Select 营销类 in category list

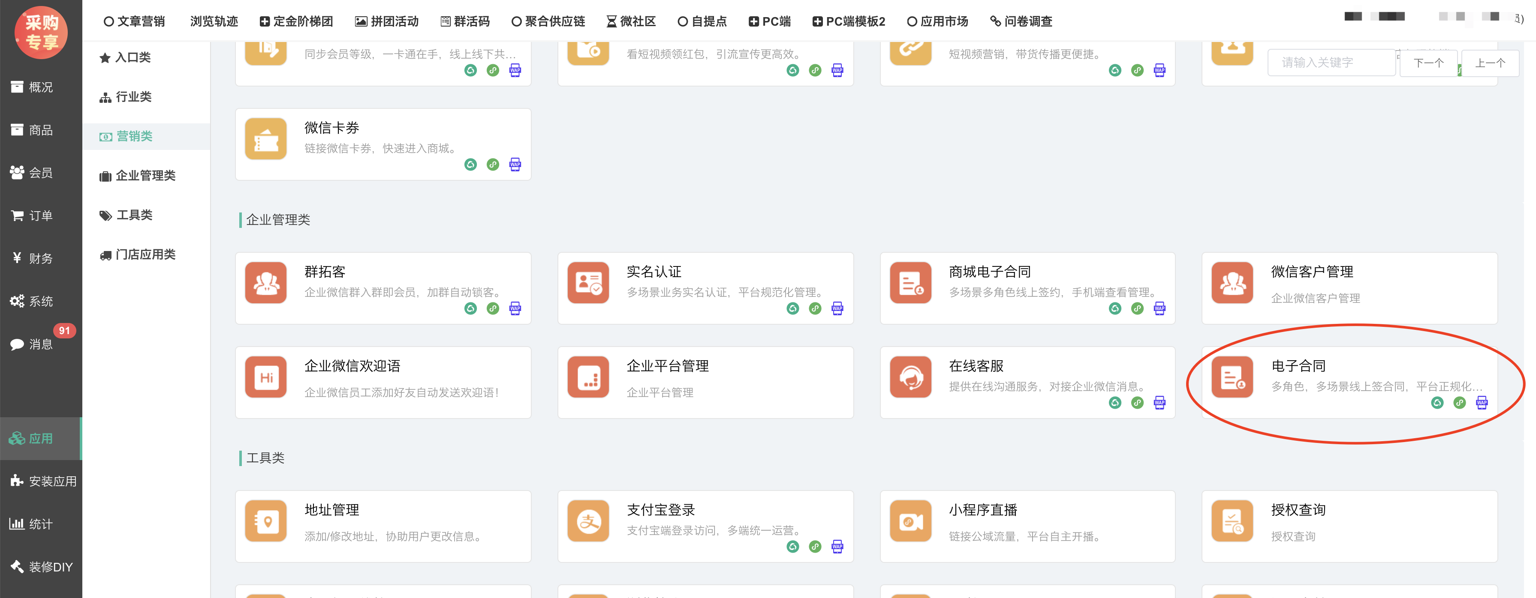pyautogui.click(x=134, y=136)
